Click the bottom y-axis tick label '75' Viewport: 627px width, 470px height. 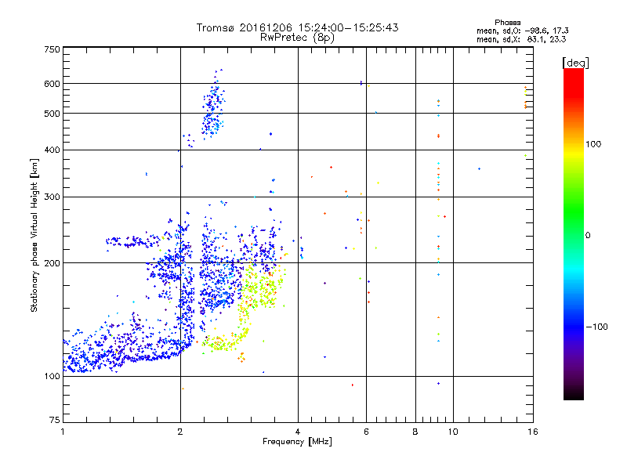pyautogui.click(x=55, y=420)
